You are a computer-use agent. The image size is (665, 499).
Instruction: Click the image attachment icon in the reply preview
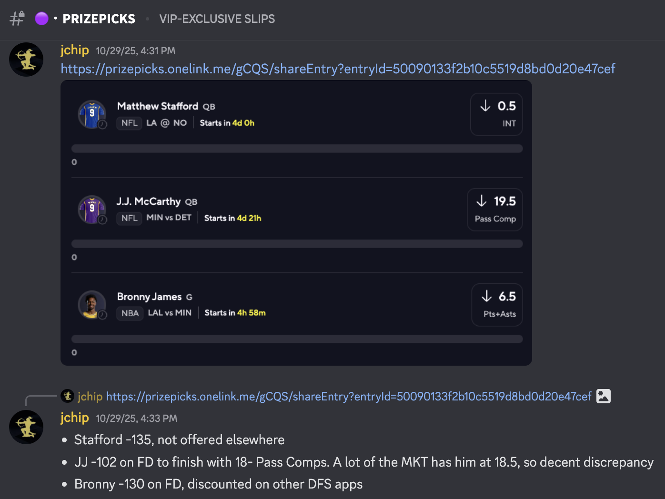coord(604,396)
